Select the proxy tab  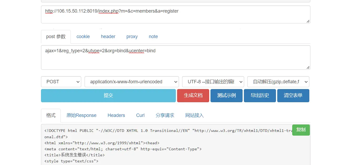132,37
